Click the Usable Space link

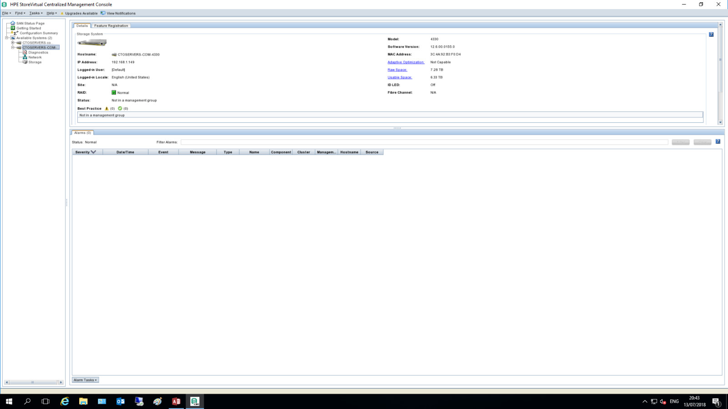tap(399, 77)
